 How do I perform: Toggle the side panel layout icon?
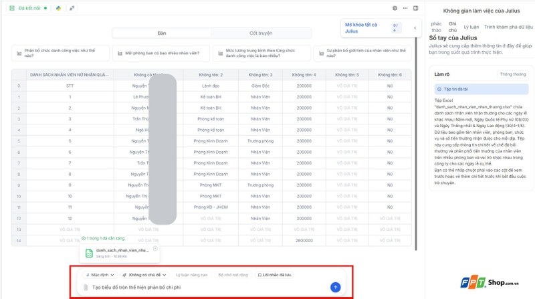point(415,8)
